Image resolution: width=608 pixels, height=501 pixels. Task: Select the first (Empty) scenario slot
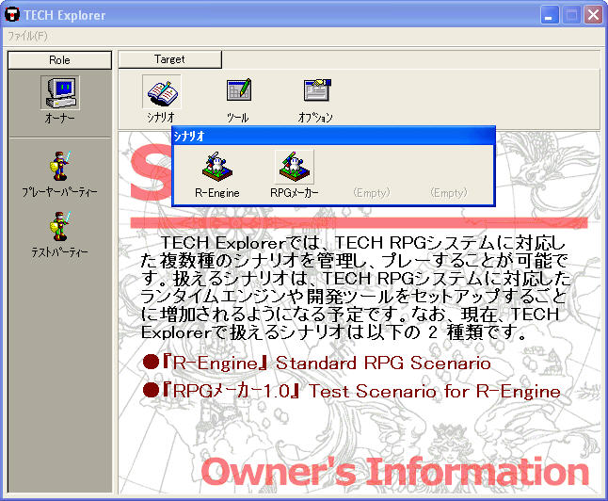tap(371, 192)
